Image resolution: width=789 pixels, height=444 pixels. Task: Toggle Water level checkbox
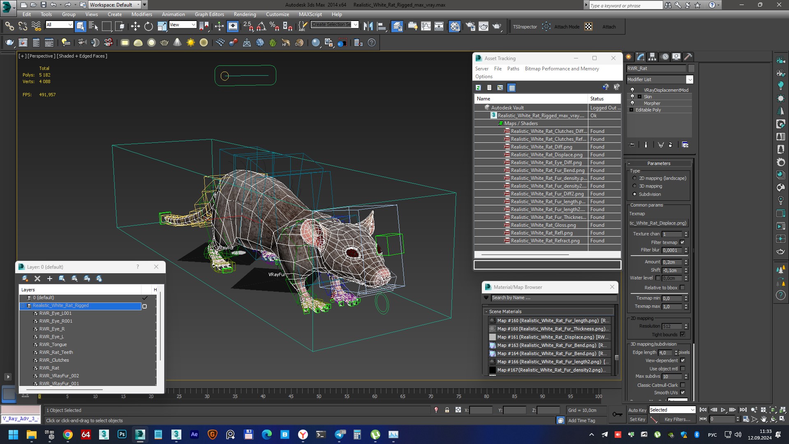pos(658,278)
